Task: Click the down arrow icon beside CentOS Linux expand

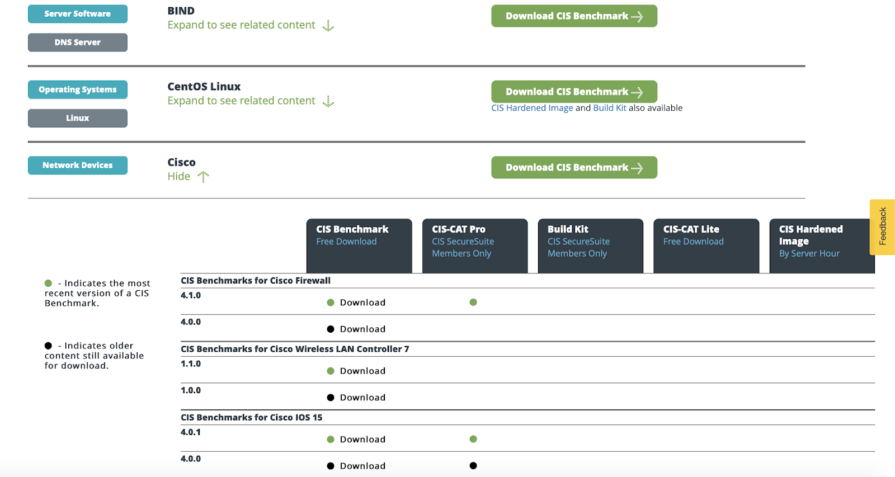Action: point(328,101)
